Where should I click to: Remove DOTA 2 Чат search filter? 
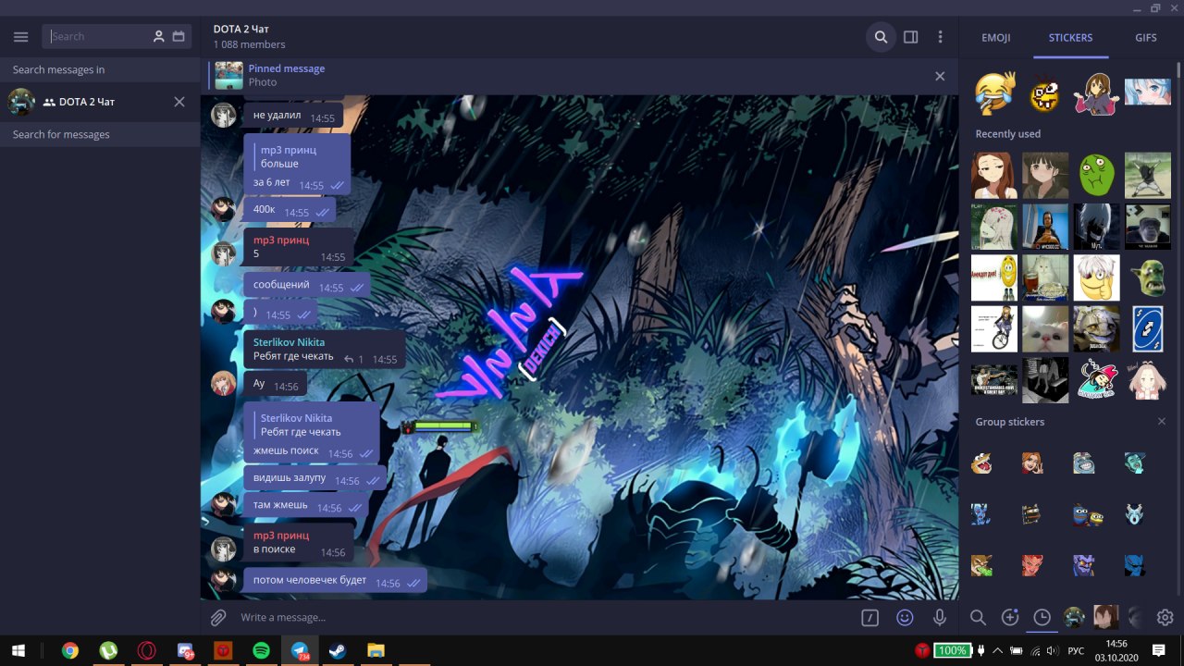tap(179, 102)
